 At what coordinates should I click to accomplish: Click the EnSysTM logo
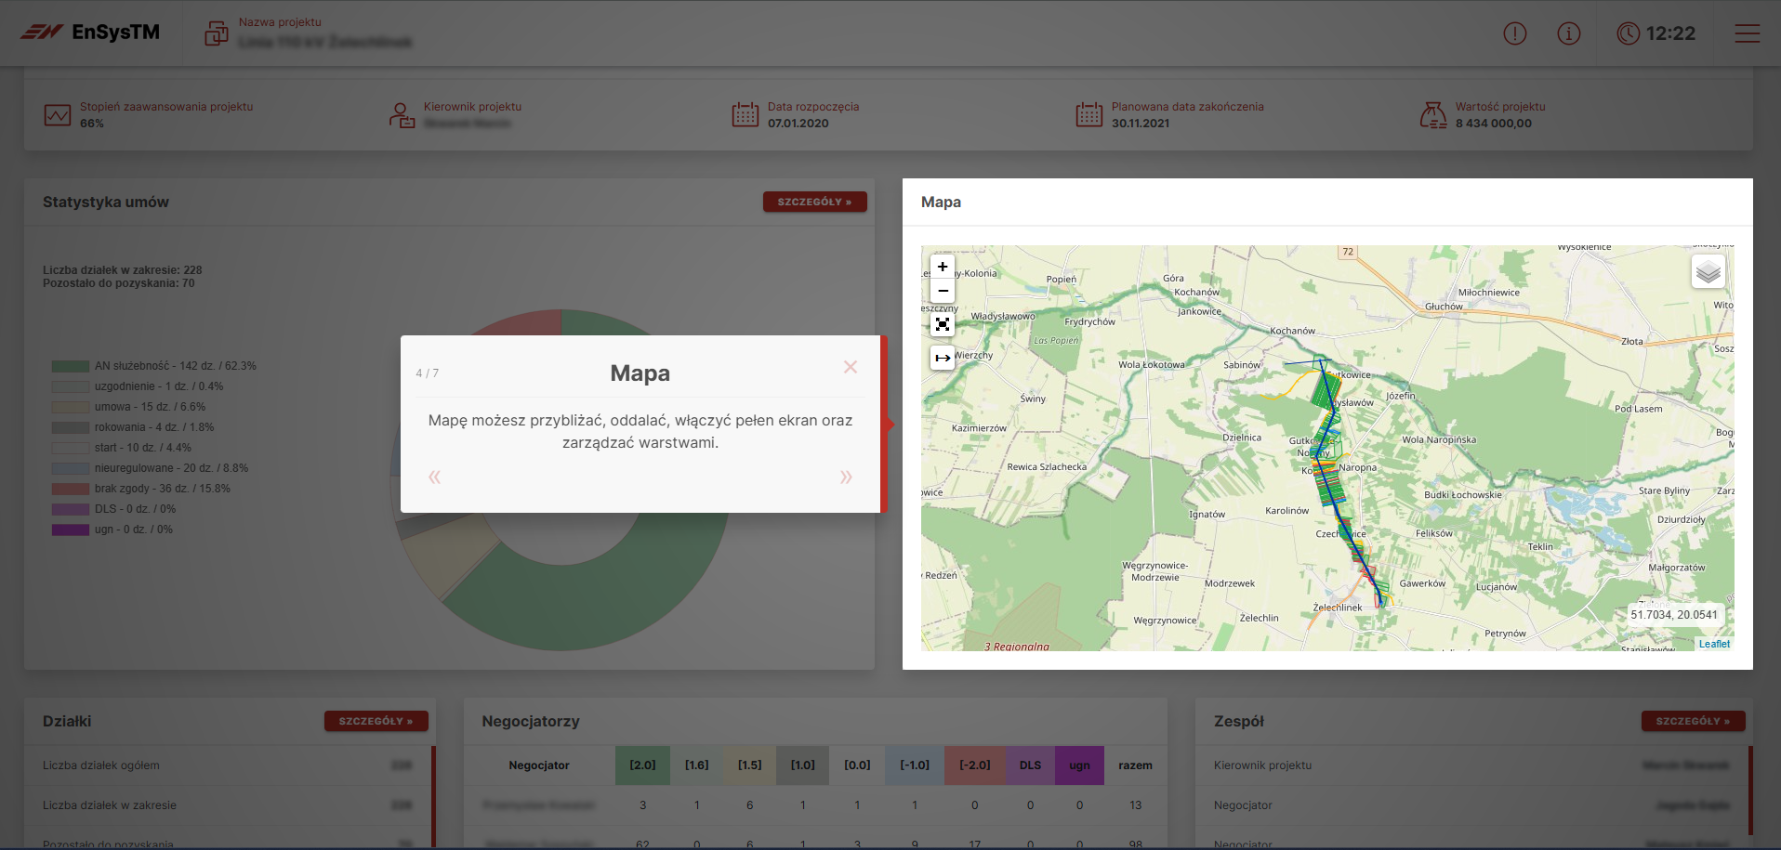click(91, 33)
